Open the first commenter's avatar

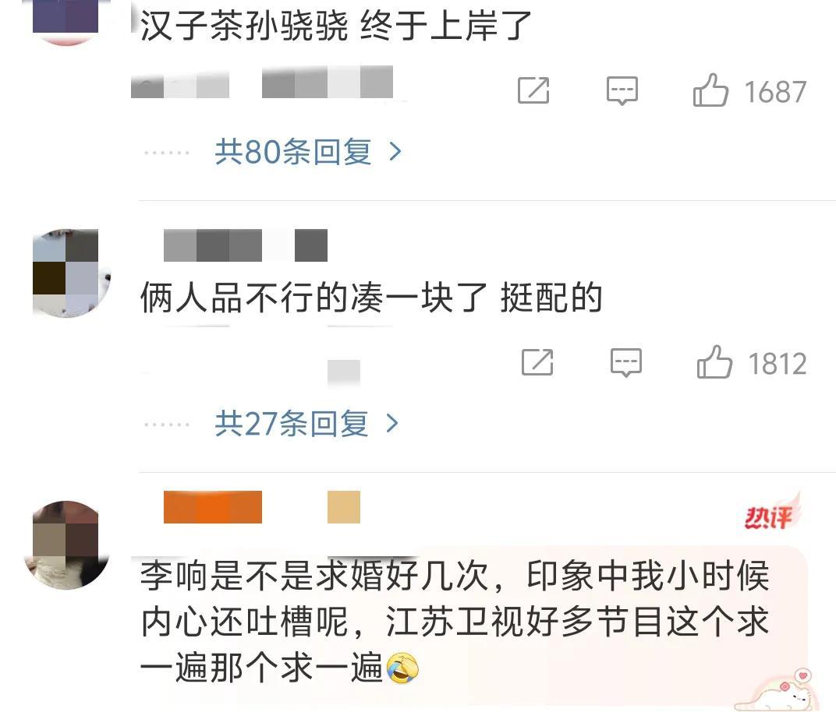[66, 21]
